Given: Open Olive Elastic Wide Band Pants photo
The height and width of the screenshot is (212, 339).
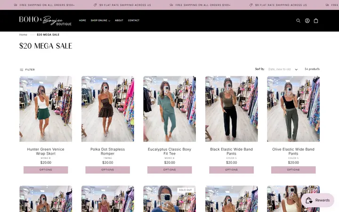Looking at the screenshot, I should (x=293, y=109).
